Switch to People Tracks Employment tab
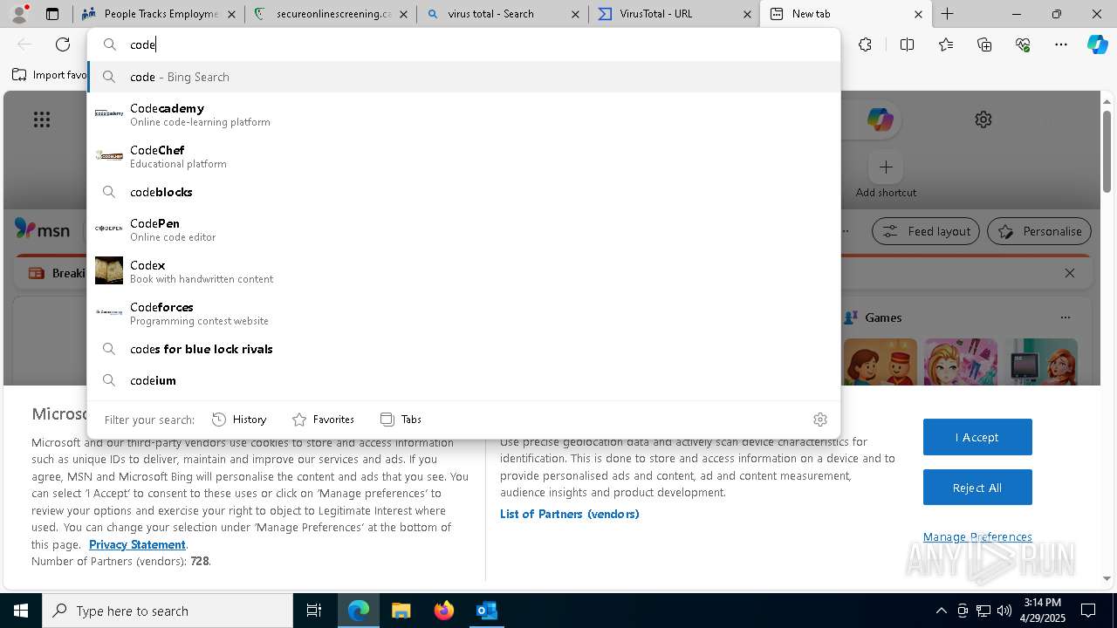The image size is (1117, 628). tap(159, 14)
